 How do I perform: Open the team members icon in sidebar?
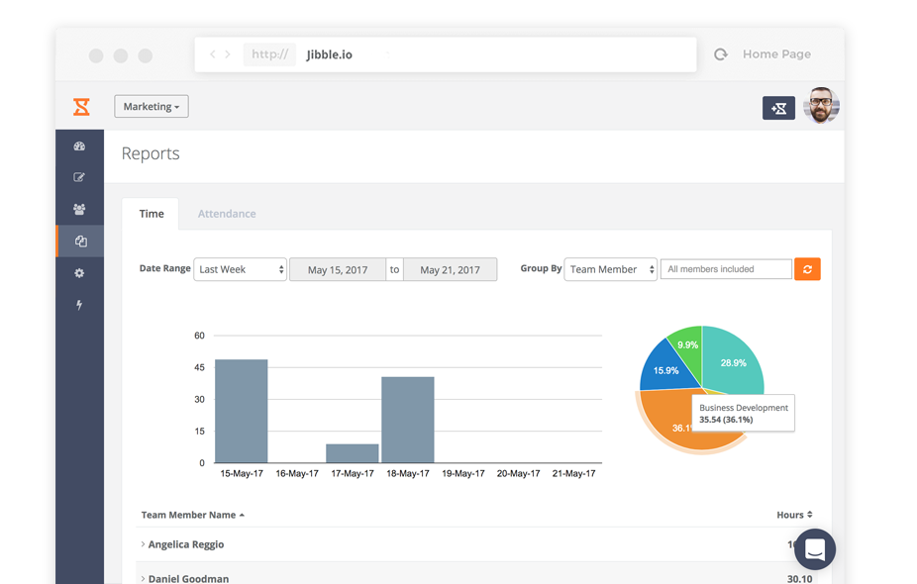coord(79,210)
